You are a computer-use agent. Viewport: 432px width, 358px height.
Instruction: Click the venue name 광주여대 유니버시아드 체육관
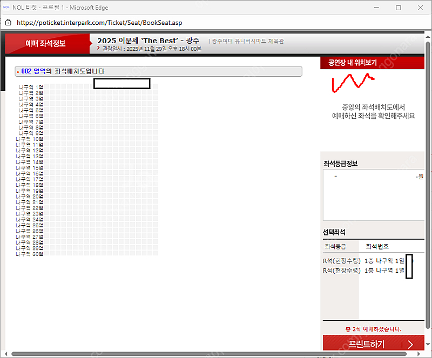pos(248,41)
